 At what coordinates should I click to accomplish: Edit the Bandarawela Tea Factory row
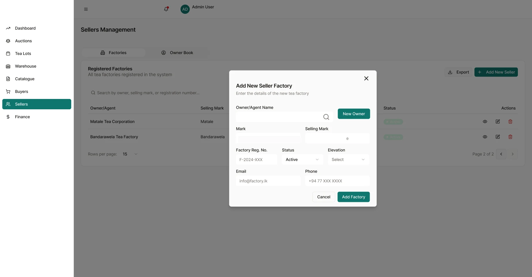[x=498, y=137]
